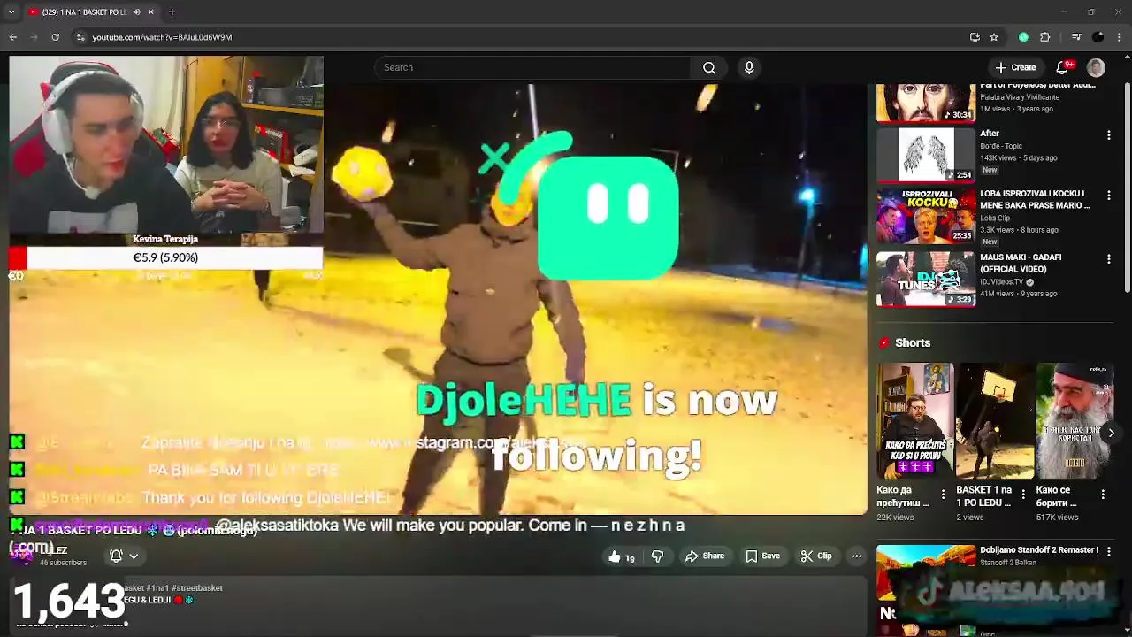Open options for "Како се борити" short

point(1103,495)
